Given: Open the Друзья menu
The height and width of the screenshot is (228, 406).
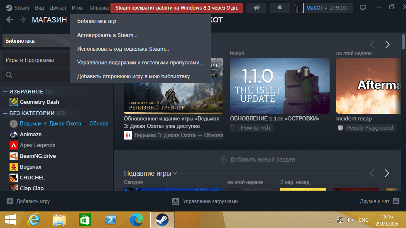Looking at the screenshot, I should point(58,8).
